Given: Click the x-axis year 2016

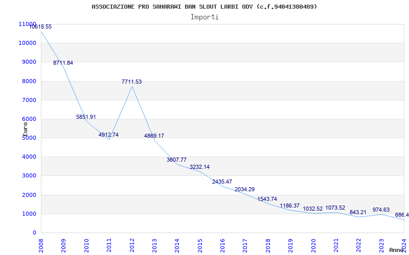Looking at the screenshot, I should pos(222,246).
